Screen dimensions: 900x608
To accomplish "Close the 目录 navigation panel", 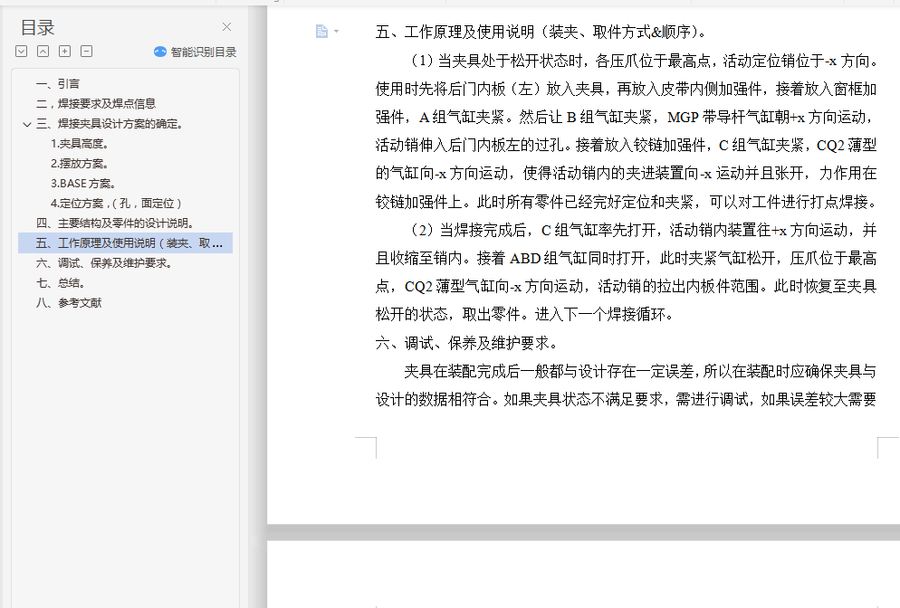I will [226, 27].
